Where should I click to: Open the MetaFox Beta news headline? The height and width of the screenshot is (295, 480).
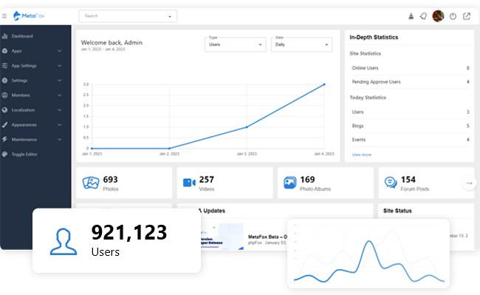267,237
